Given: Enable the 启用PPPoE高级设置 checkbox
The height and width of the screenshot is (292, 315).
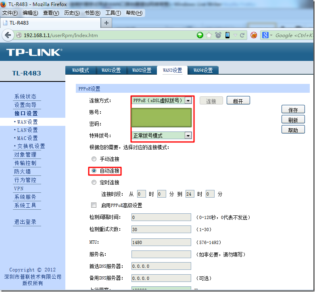Looking at the screenshot, I should point(94,205).
